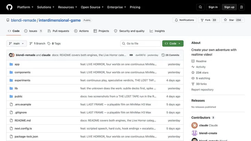Image resolution: width=251 pixels, height=141 pixels.
Task: Click the search magnifier icon in header
Action: (x=200, y=7)
